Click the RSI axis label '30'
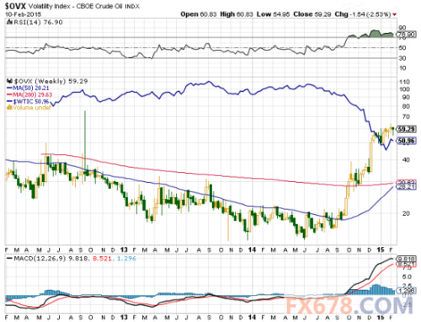The width and height of the screenshot is (421, 322). pyautogui.click(x=402, y=58)
